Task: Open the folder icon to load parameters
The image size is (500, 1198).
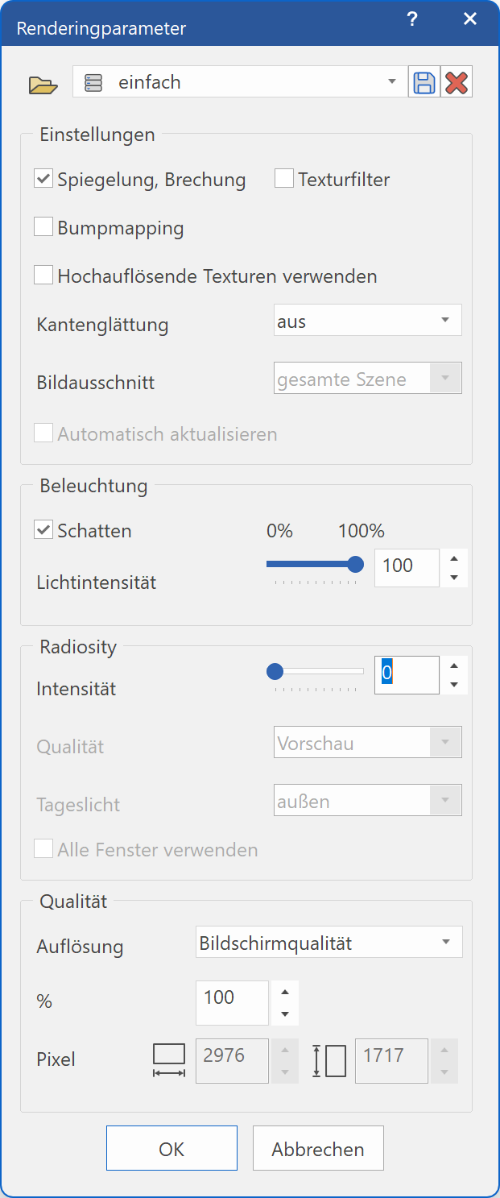Action: (x=43, y=81)
